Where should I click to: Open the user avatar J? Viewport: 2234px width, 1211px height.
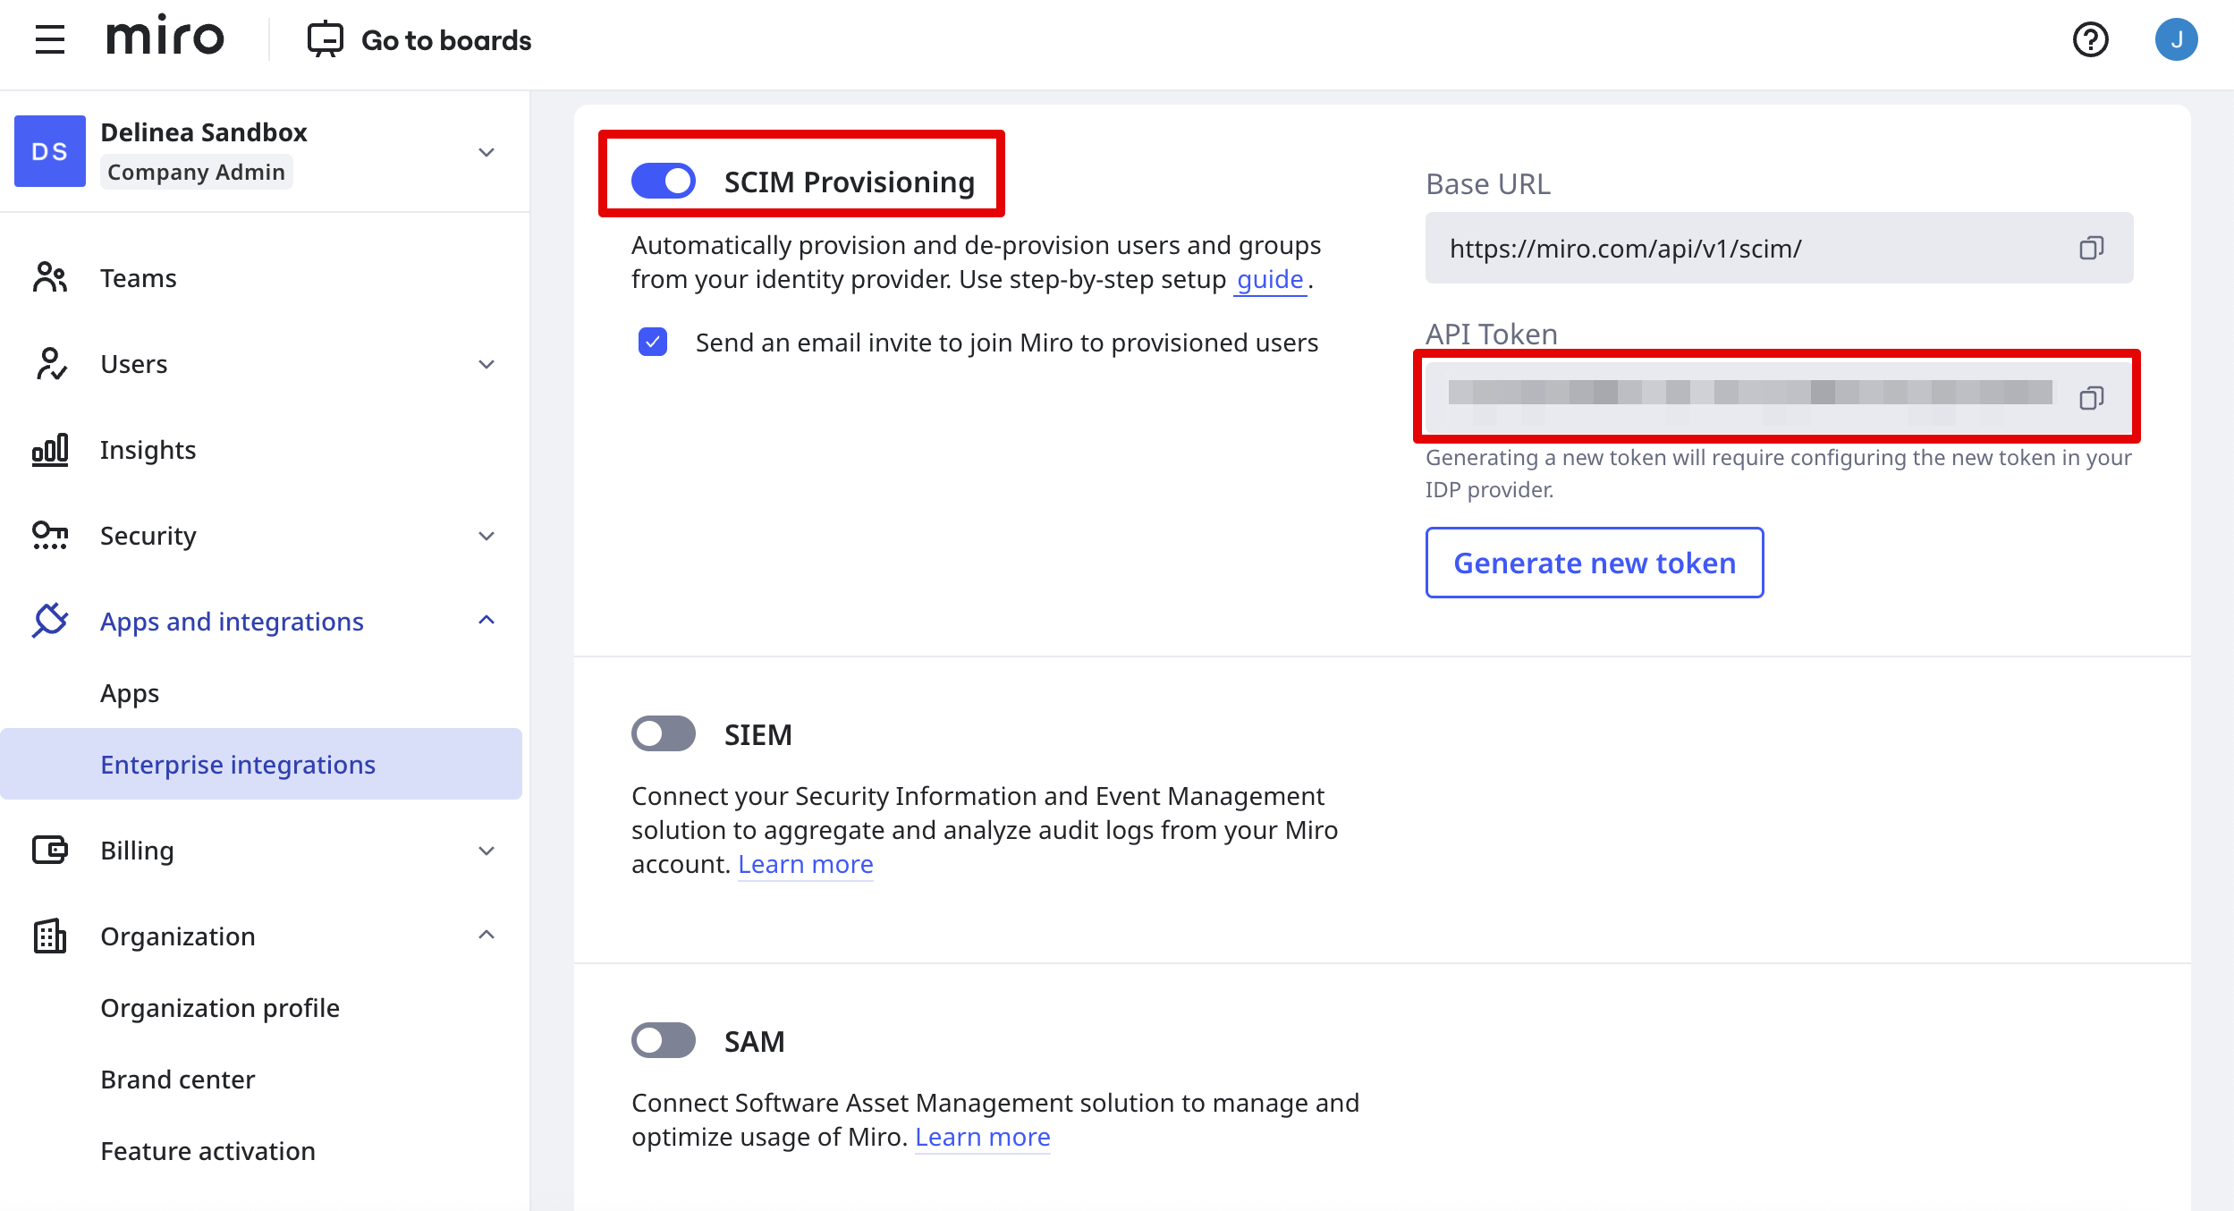(x=2176, y=39)
